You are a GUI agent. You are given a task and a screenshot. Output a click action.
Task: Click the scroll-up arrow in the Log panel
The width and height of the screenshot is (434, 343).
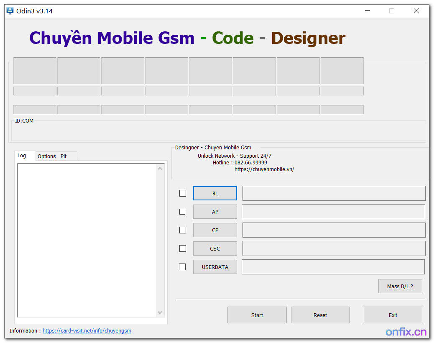pos(160,168)
